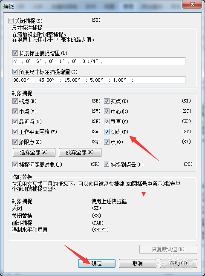Toggle the 象限点 (Q) checkbox
The width and height of the screenshot is (205, 276).
[x=15, y=142]
